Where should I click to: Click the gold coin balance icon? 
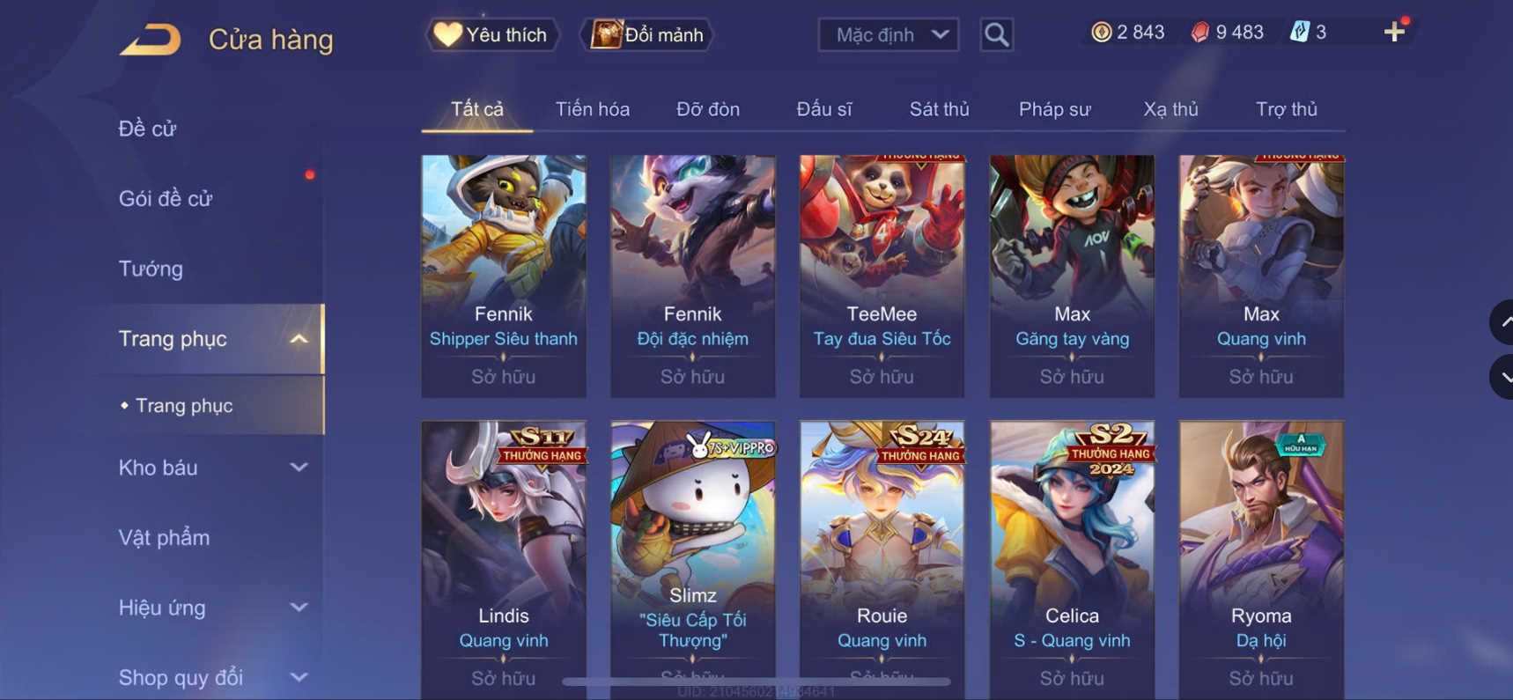tap(1101, 33)
